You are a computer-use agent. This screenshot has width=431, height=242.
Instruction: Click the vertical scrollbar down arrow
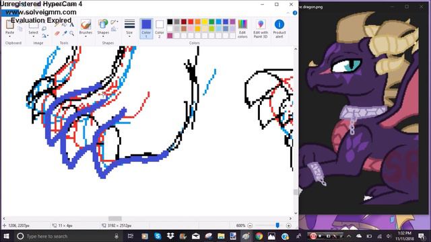(x=296, y=213)
